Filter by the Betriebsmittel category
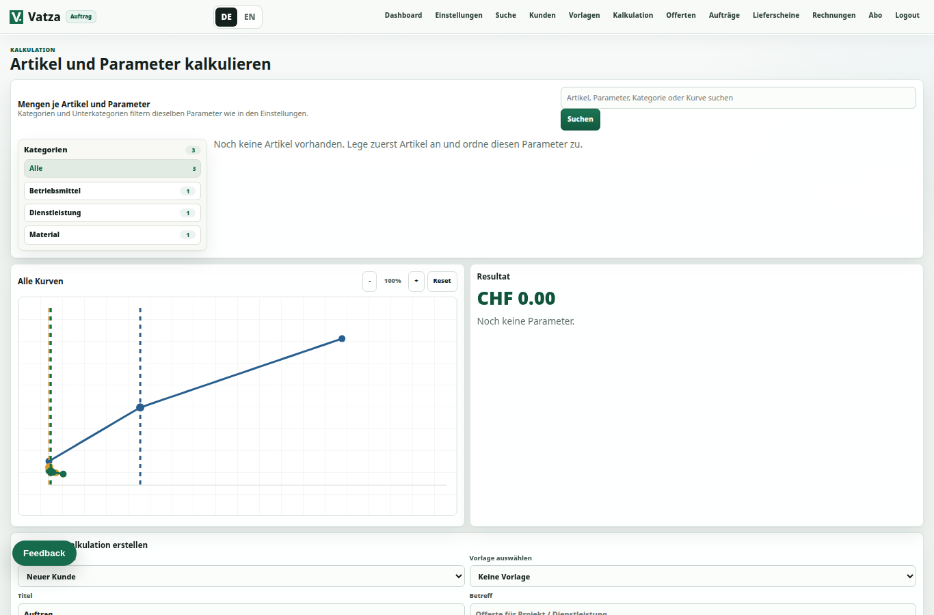 tap(112, 191)
